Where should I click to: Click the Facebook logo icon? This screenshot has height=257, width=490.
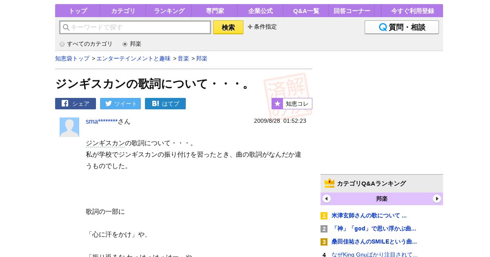point(65,103)
